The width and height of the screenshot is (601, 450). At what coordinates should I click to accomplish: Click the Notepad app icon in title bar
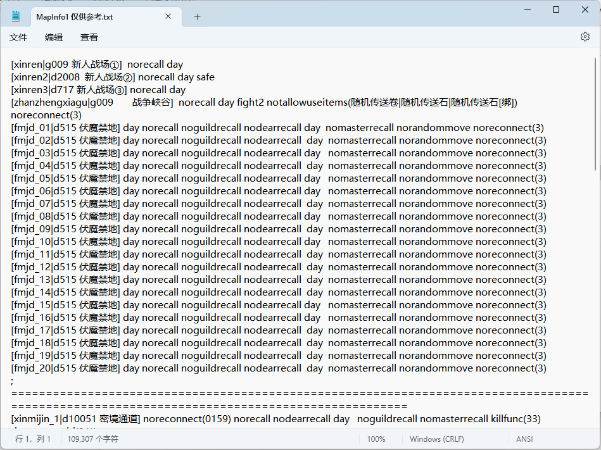pos(16,17)
